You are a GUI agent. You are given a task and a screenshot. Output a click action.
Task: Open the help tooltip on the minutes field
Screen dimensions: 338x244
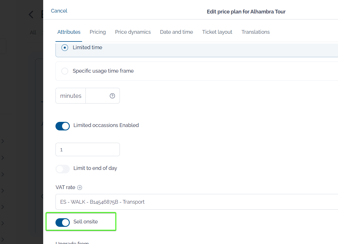(x=112, y=96)
